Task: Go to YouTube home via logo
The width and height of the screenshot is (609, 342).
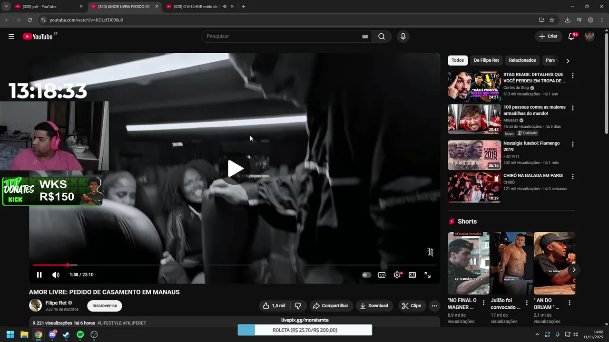Action: click(x=38, y=37)
